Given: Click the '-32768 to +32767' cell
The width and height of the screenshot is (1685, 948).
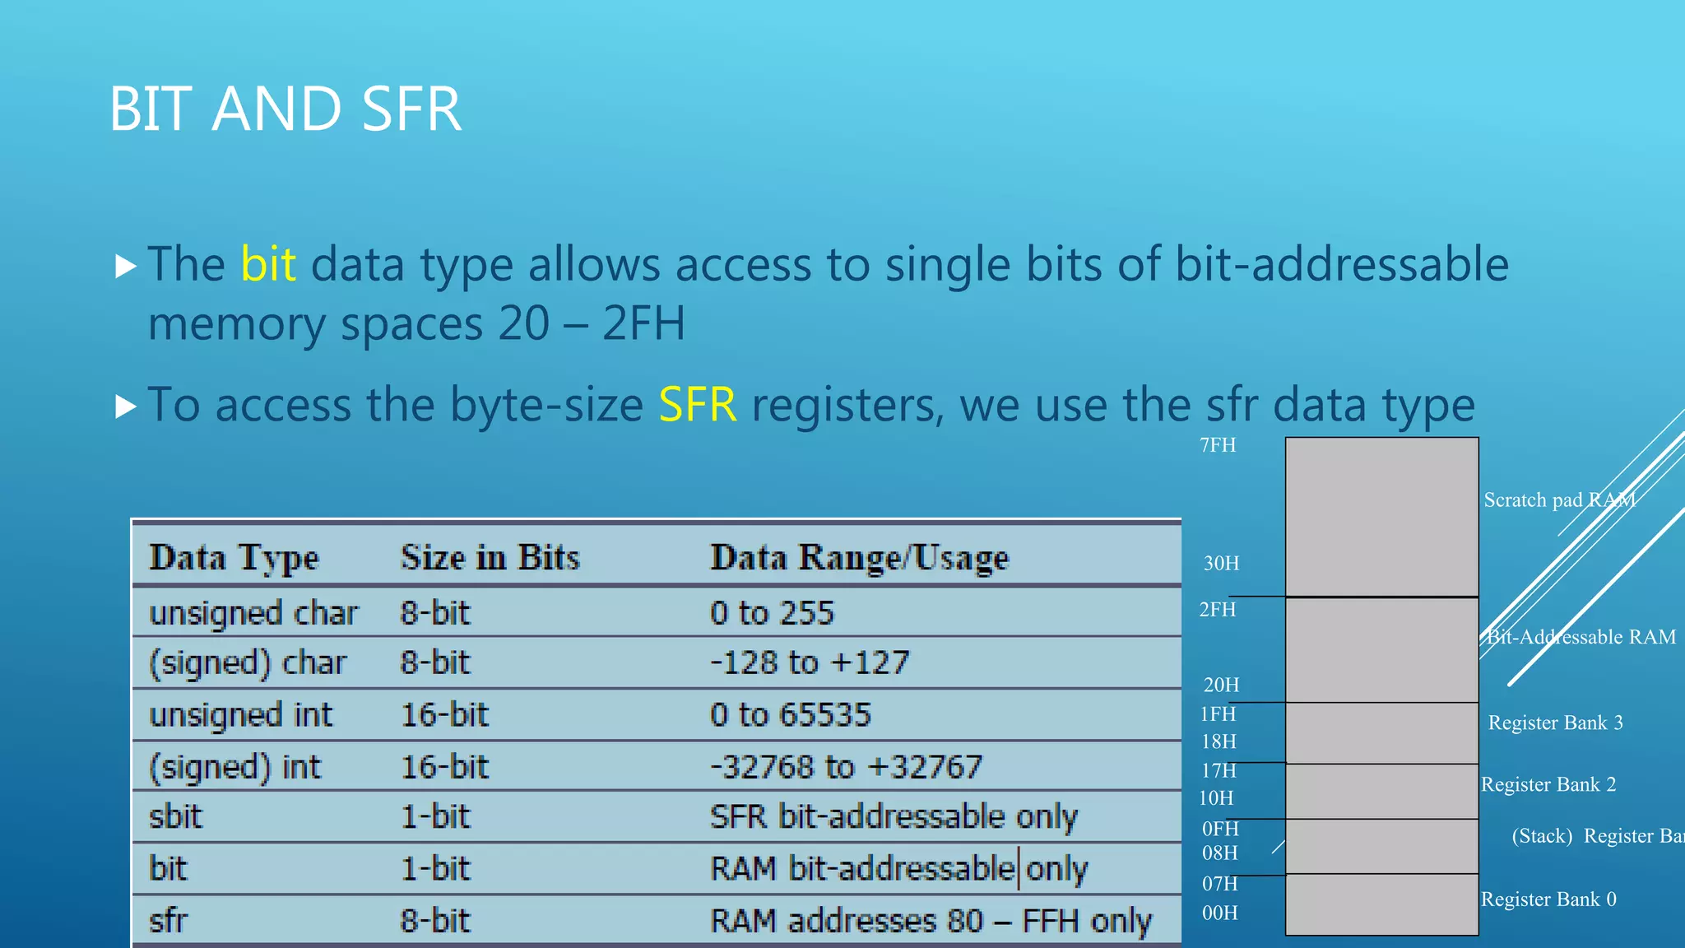Looking at the screenshot, I should 846,767.
